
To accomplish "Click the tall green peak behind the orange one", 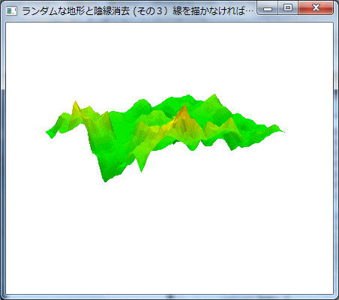I will [214, 99].
